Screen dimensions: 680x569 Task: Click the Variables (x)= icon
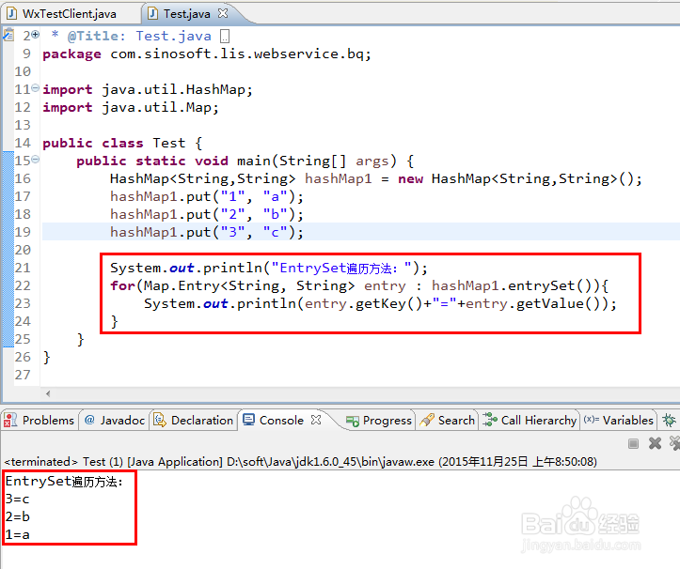point(592,419)
